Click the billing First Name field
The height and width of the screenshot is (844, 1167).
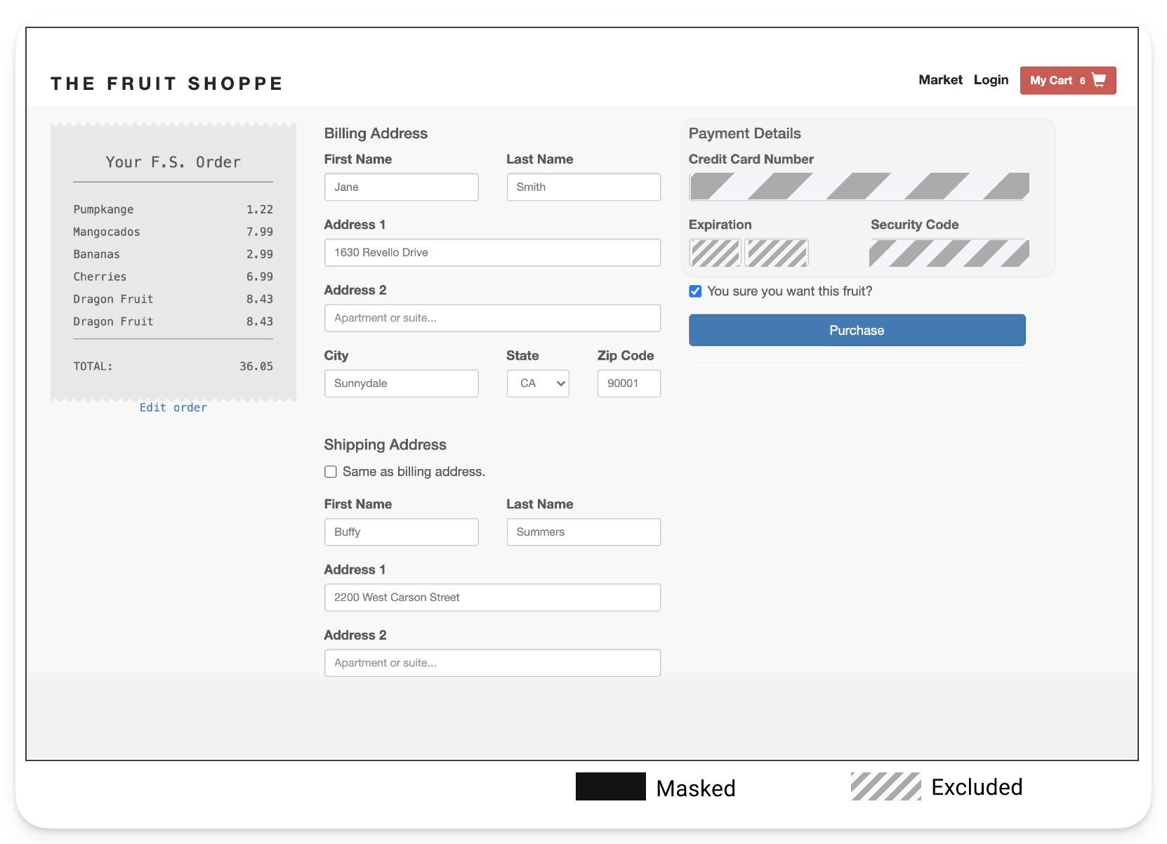click(x=401, y=187)
